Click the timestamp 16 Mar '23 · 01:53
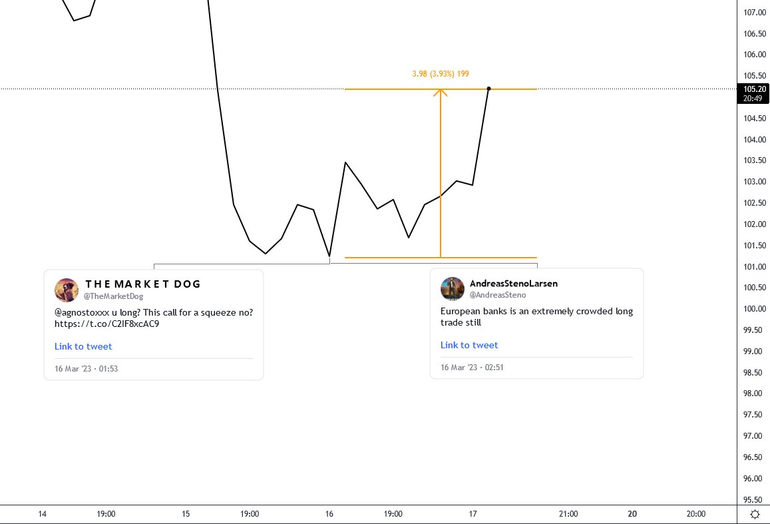Viewport: 770px width, 524px height. click(86, 368)
